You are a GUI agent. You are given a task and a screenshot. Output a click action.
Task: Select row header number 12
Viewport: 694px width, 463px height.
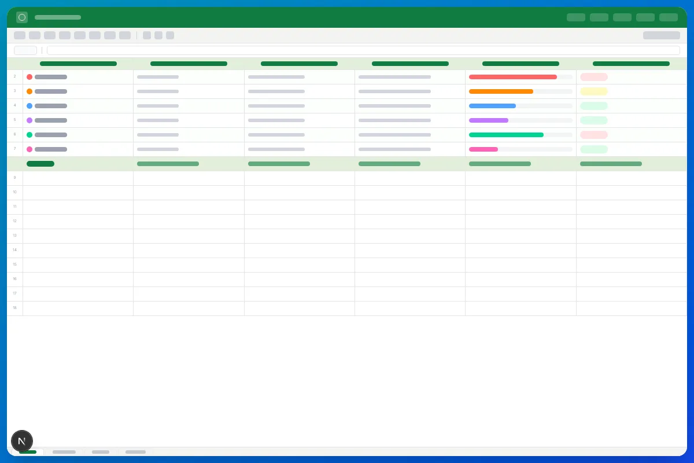point(15,222)
